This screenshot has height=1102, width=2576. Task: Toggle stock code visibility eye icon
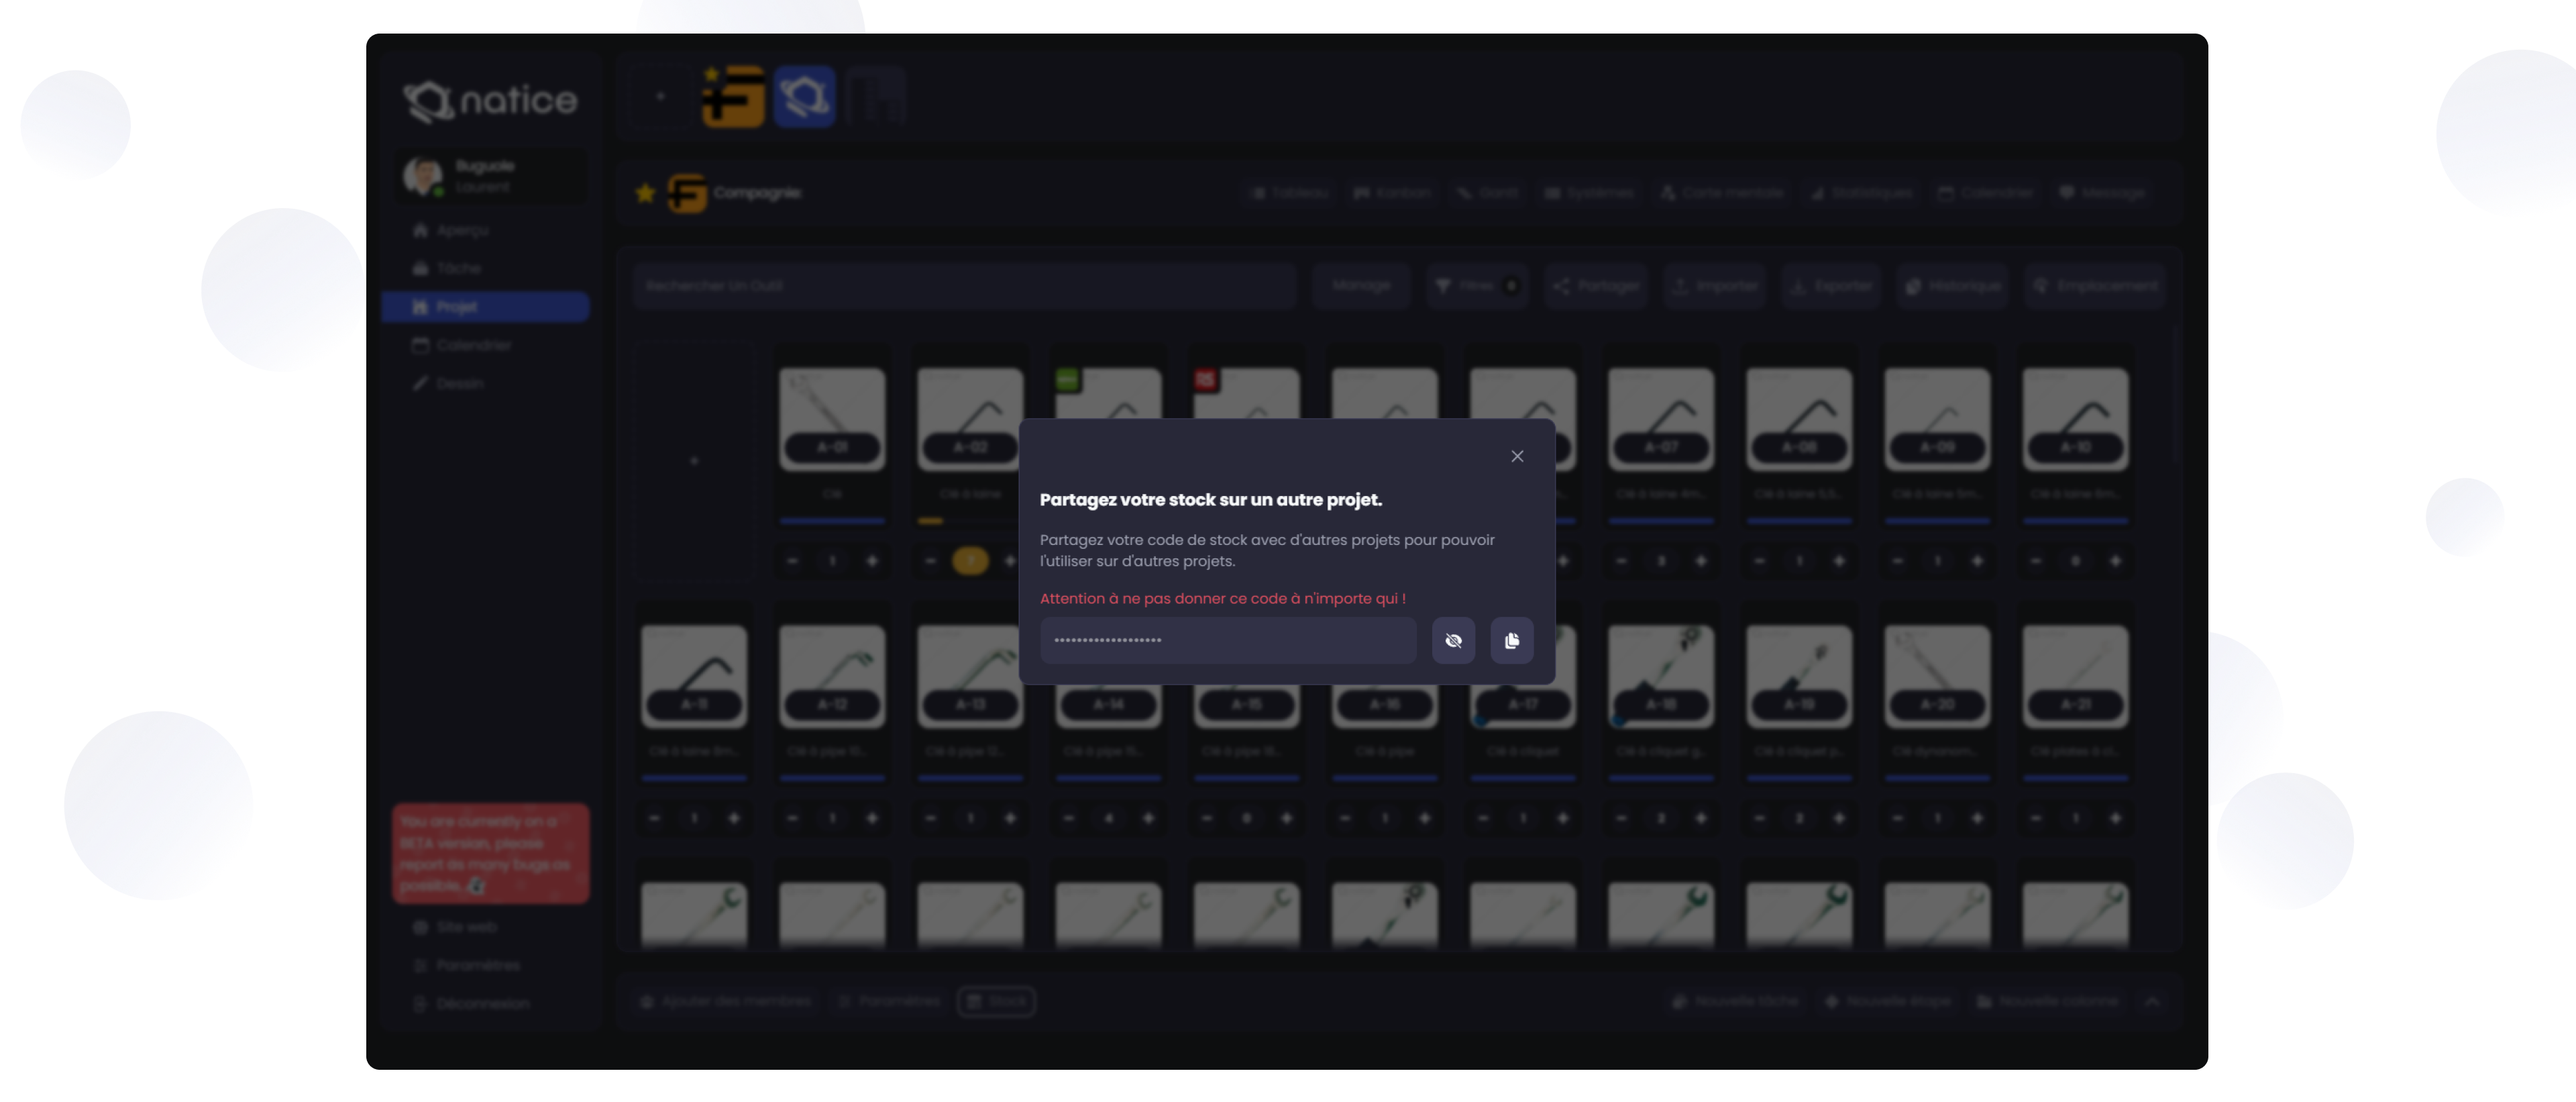(1453, 640)
